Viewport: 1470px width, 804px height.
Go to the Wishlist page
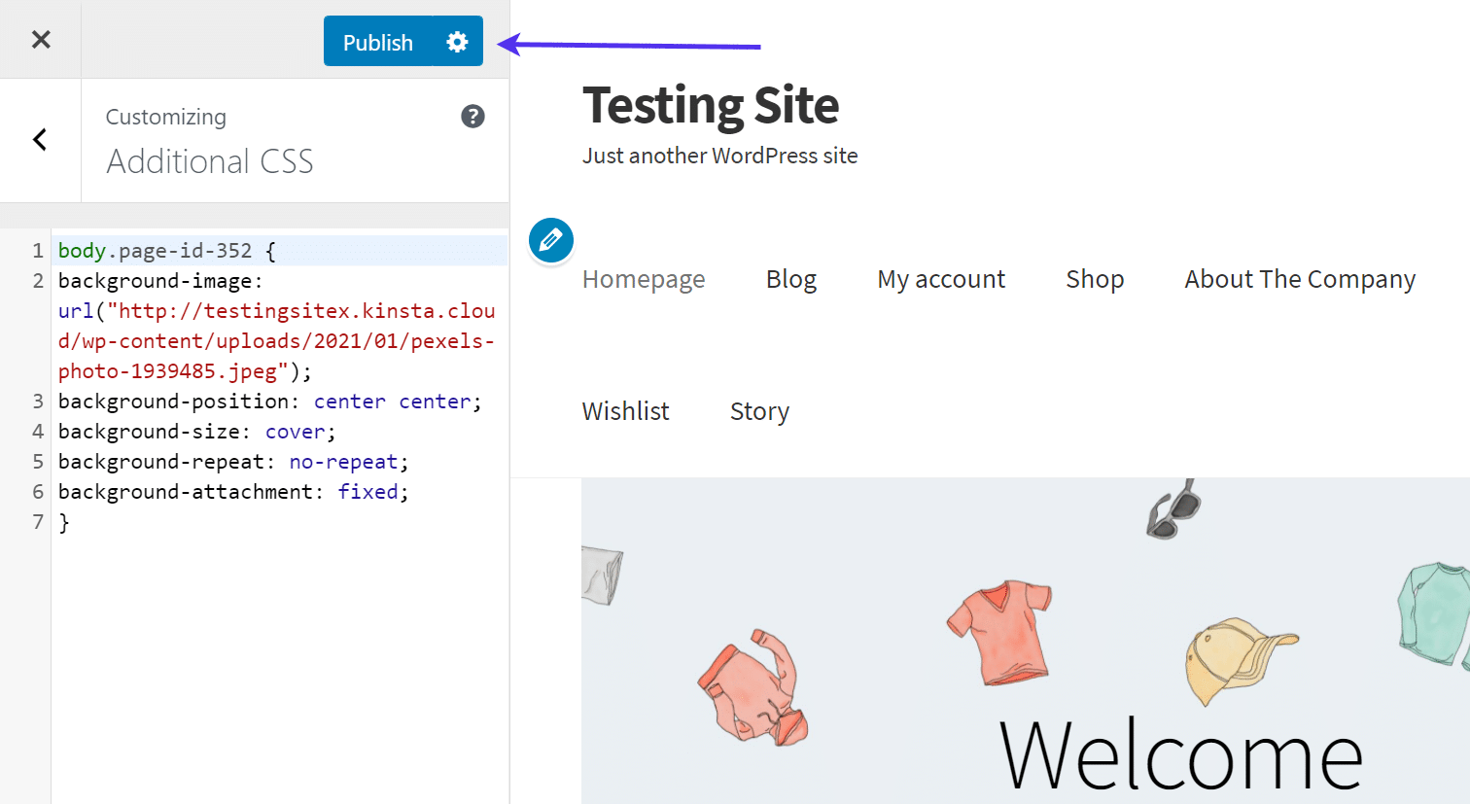[x=625, y=410]
